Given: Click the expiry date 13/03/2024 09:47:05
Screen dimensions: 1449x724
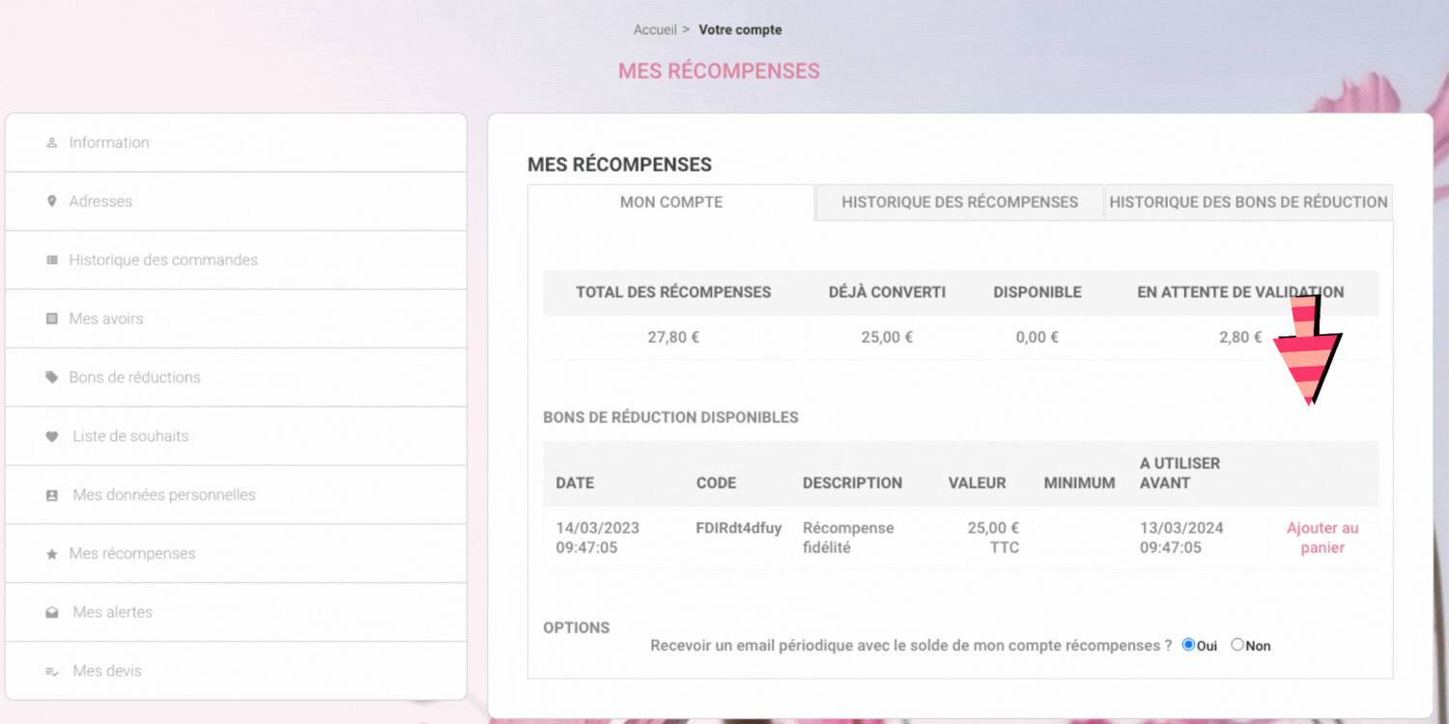Looking at the screenshot, I should 1181,538.
